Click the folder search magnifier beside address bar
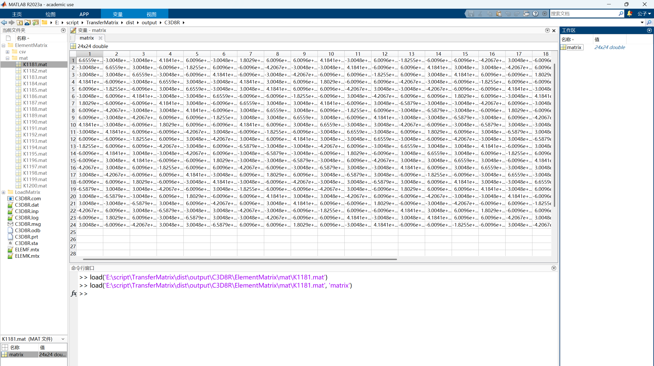 click(649, 22)
